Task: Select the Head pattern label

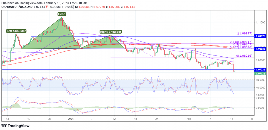Action: coord(62,14)
